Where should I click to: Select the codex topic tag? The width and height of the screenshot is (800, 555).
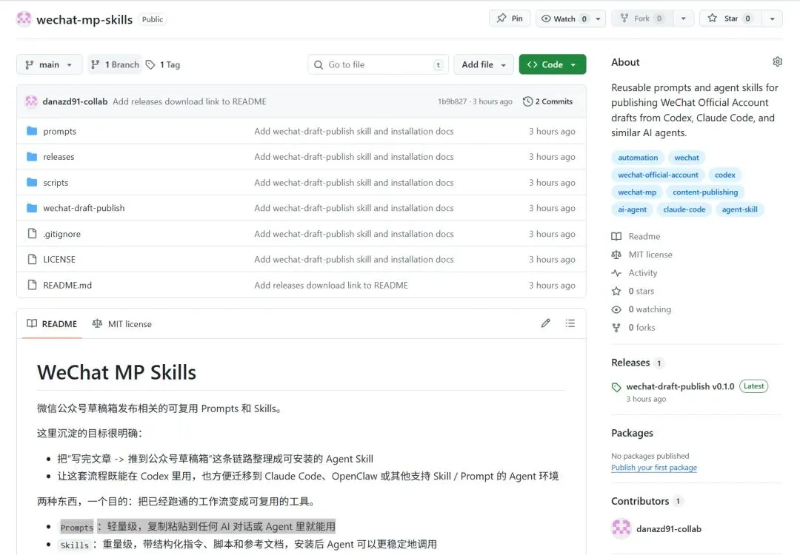click(724, 175)
